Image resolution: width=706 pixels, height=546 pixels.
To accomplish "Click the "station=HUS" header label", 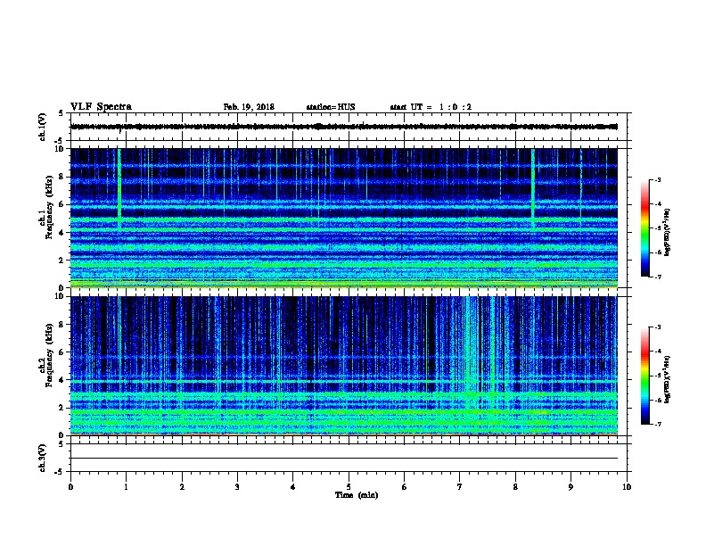I will click(331, 107).
